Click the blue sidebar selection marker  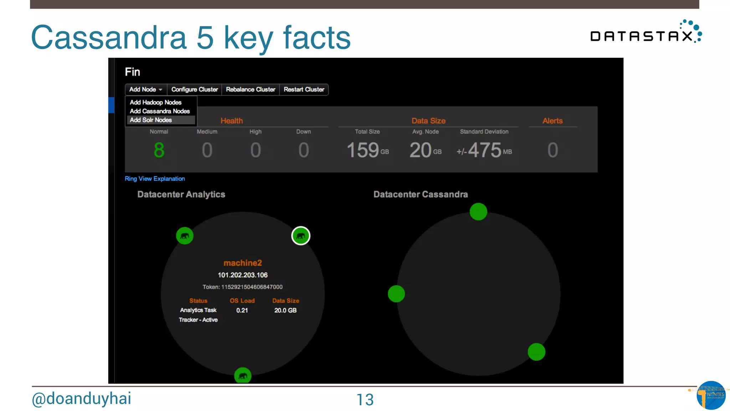(x=111, y=105)
